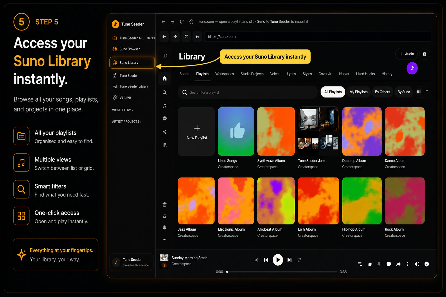
Task: Click the Rock Album title
Action: (x=394, y=229)
